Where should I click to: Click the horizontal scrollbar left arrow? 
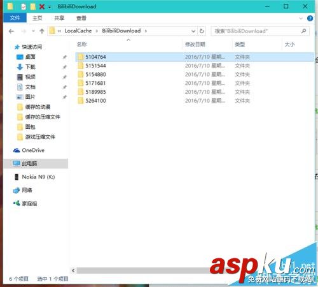73,270
